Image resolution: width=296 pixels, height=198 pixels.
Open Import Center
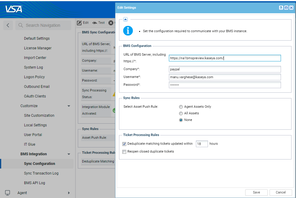(35, 58)
